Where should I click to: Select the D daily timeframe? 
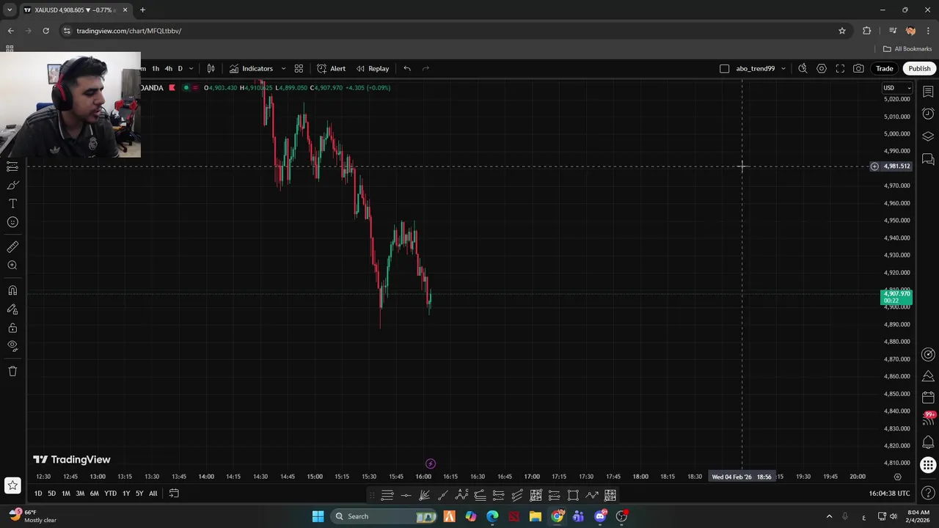point(180,68)
